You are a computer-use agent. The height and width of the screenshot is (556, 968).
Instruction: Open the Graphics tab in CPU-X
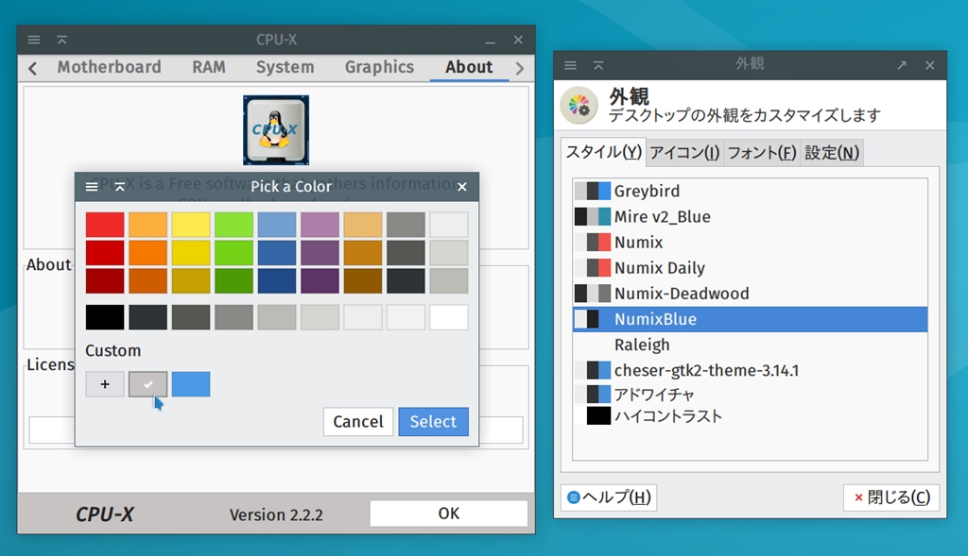379,67
